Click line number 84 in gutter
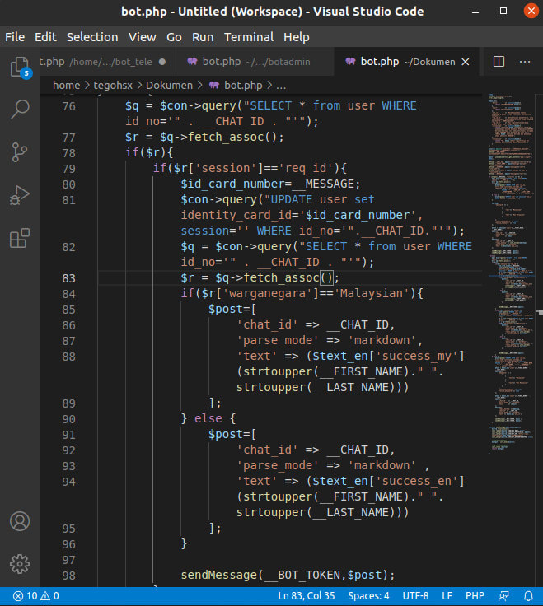This screenshot has width=543, height=606. [69, 294]
